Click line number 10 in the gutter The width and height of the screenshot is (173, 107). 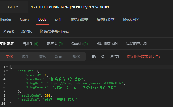pos(3,104)
